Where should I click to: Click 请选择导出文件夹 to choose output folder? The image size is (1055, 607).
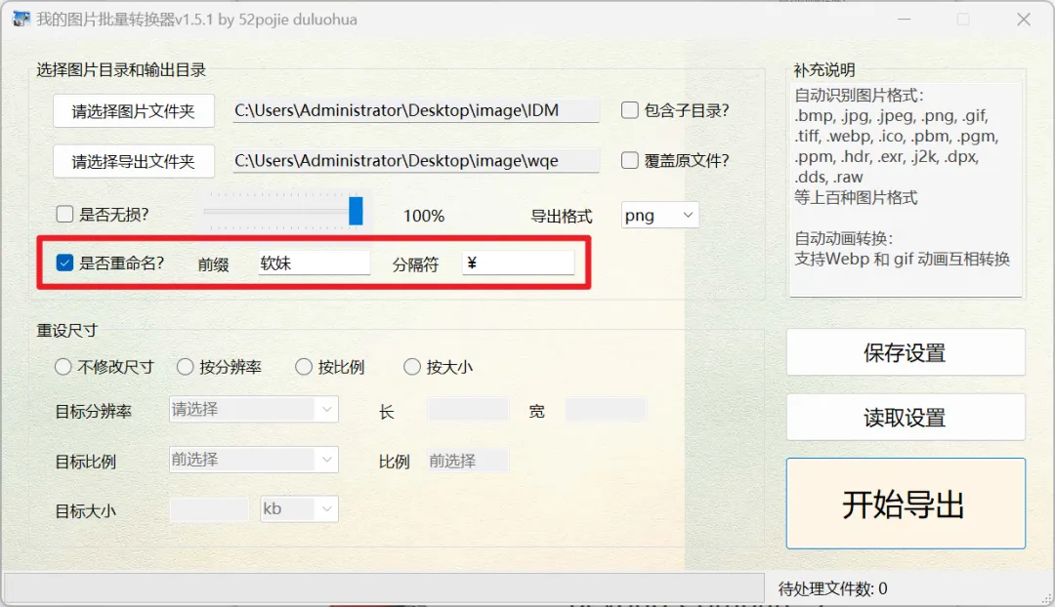click(133, 161)
